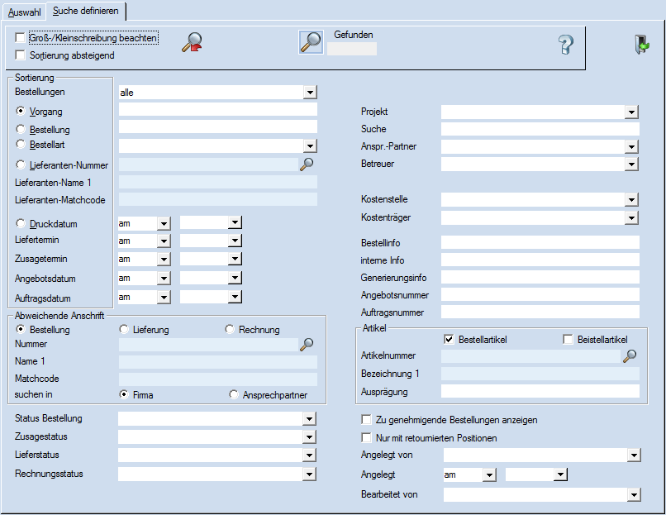Click the lookup magnifier beside Nummer field
Viewport: 666px width, 515px height.
pos(307,344)
